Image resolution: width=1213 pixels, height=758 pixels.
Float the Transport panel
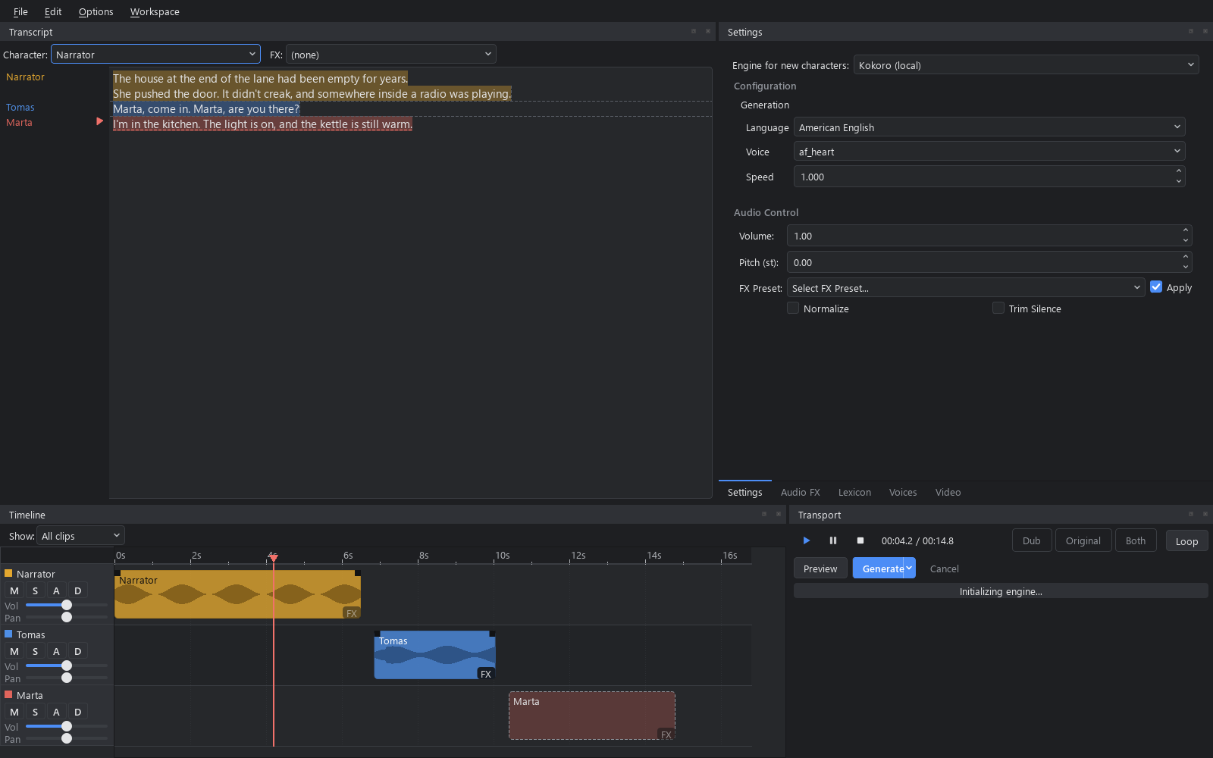point(1191,514)
